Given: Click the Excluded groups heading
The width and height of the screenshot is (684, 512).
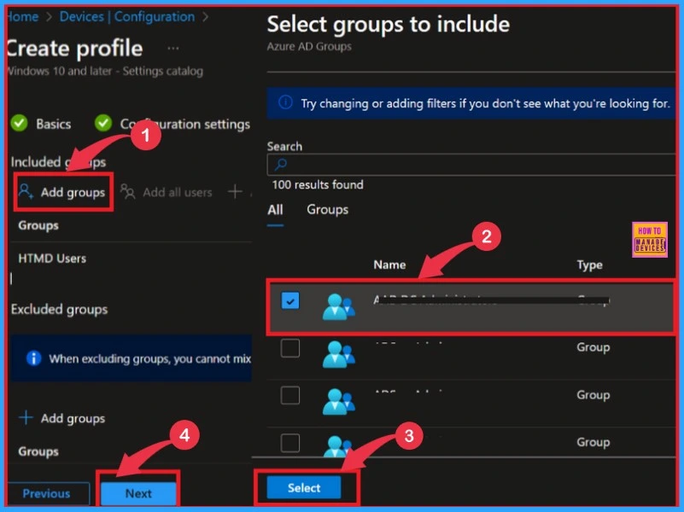Looking at the screenshot, I should click(x=59, y=310).
